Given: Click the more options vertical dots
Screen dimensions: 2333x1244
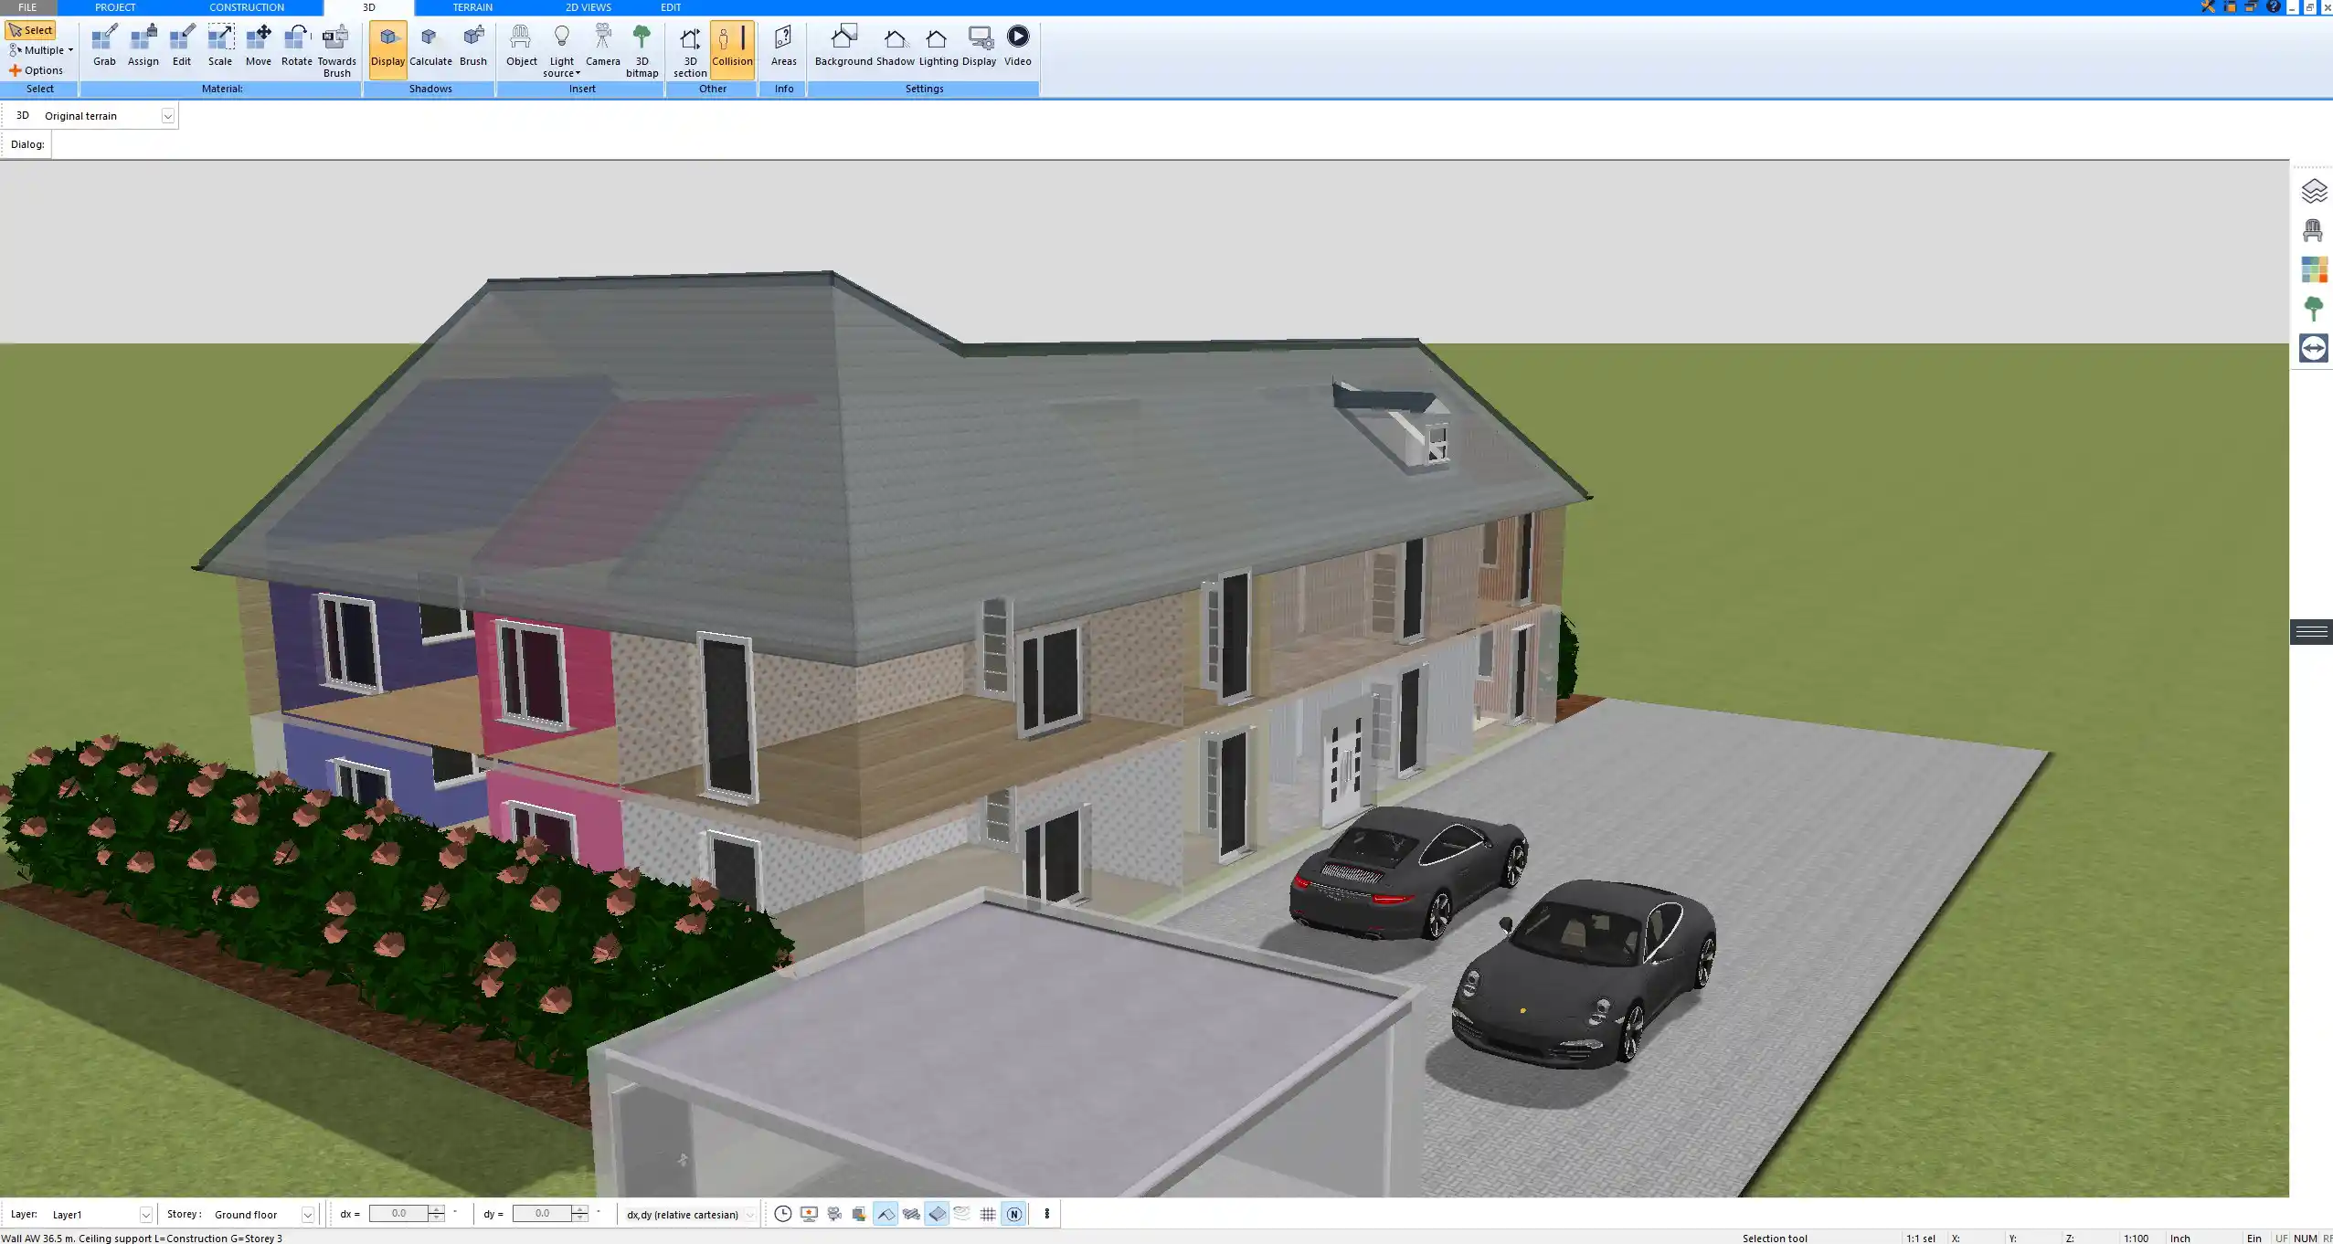Looking at the screenshot, I should (1047, 1214).
